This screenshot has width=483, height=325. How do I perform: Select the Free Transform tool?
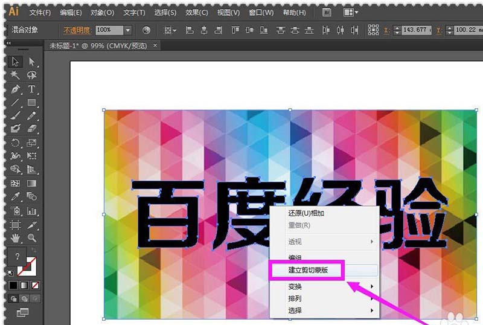tap(32, 156)
